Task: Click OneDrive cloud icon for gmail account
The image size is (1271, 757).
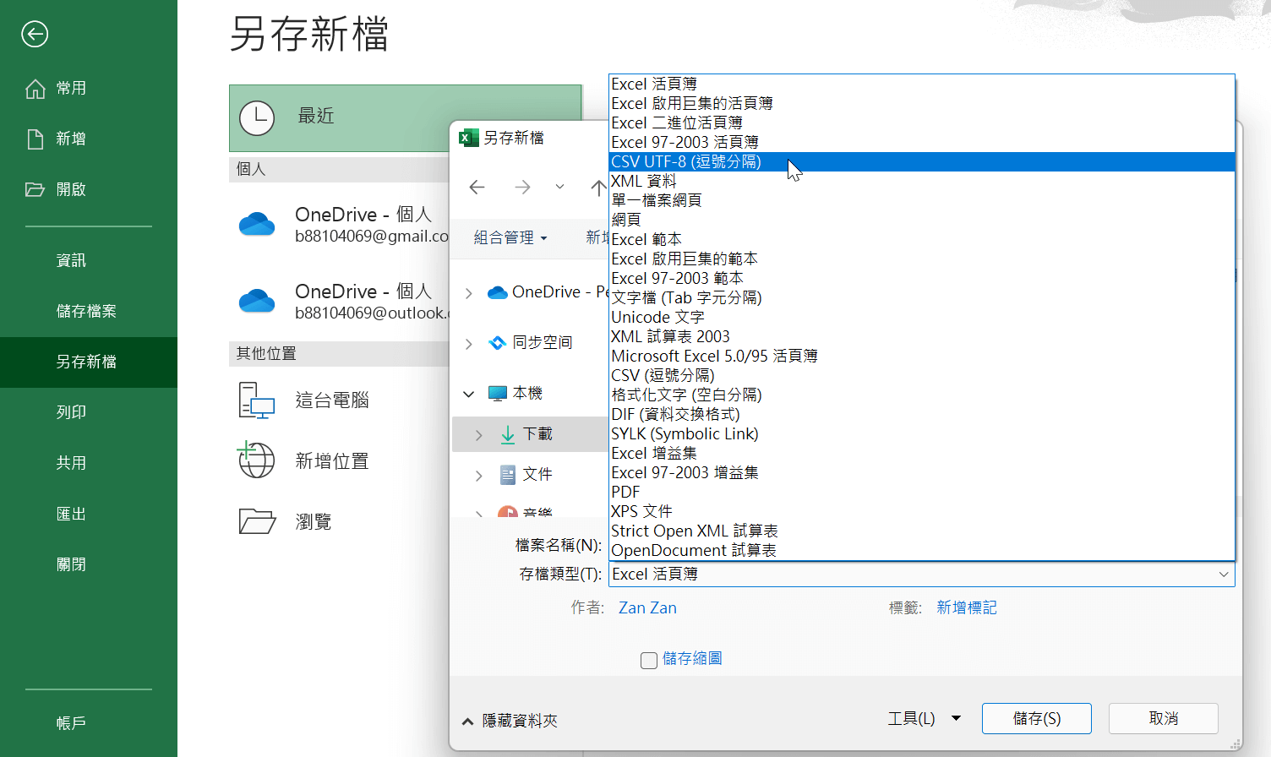Action: [x=257, y=224]
